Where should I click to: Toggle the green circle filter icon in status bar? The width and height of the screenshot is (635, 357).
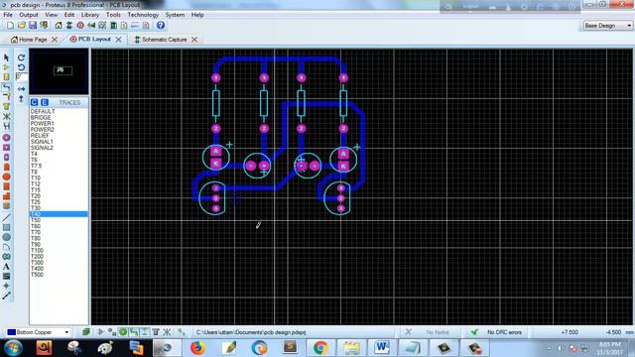[x=123, y=332]
